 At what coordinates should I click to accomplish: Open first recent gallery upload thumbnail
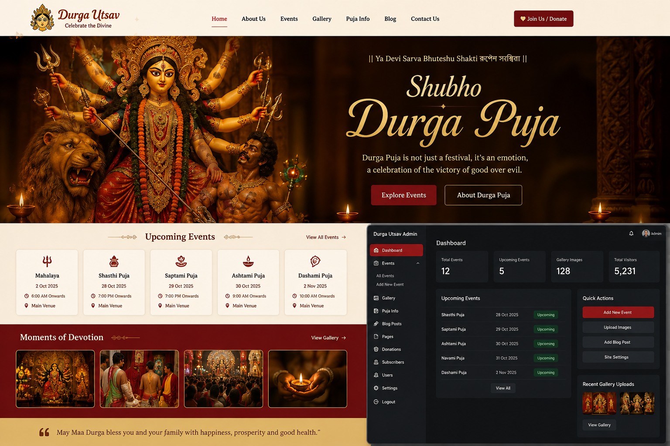600,403
